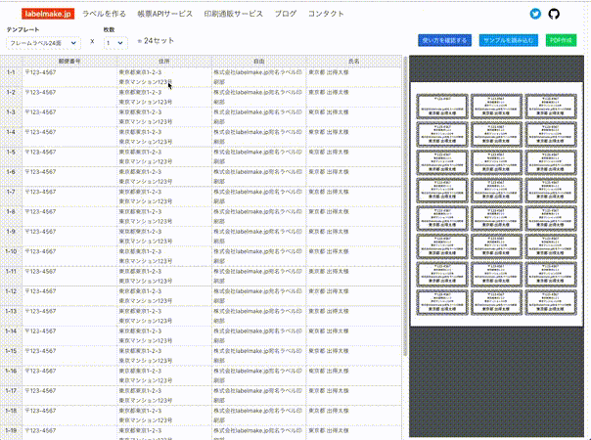Click bottom-left label in the PDF preview

point(442,302)
